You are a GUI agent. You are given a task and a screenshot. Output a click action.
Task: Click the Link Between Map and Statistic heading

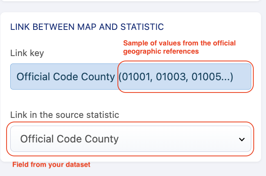point(87,27)
